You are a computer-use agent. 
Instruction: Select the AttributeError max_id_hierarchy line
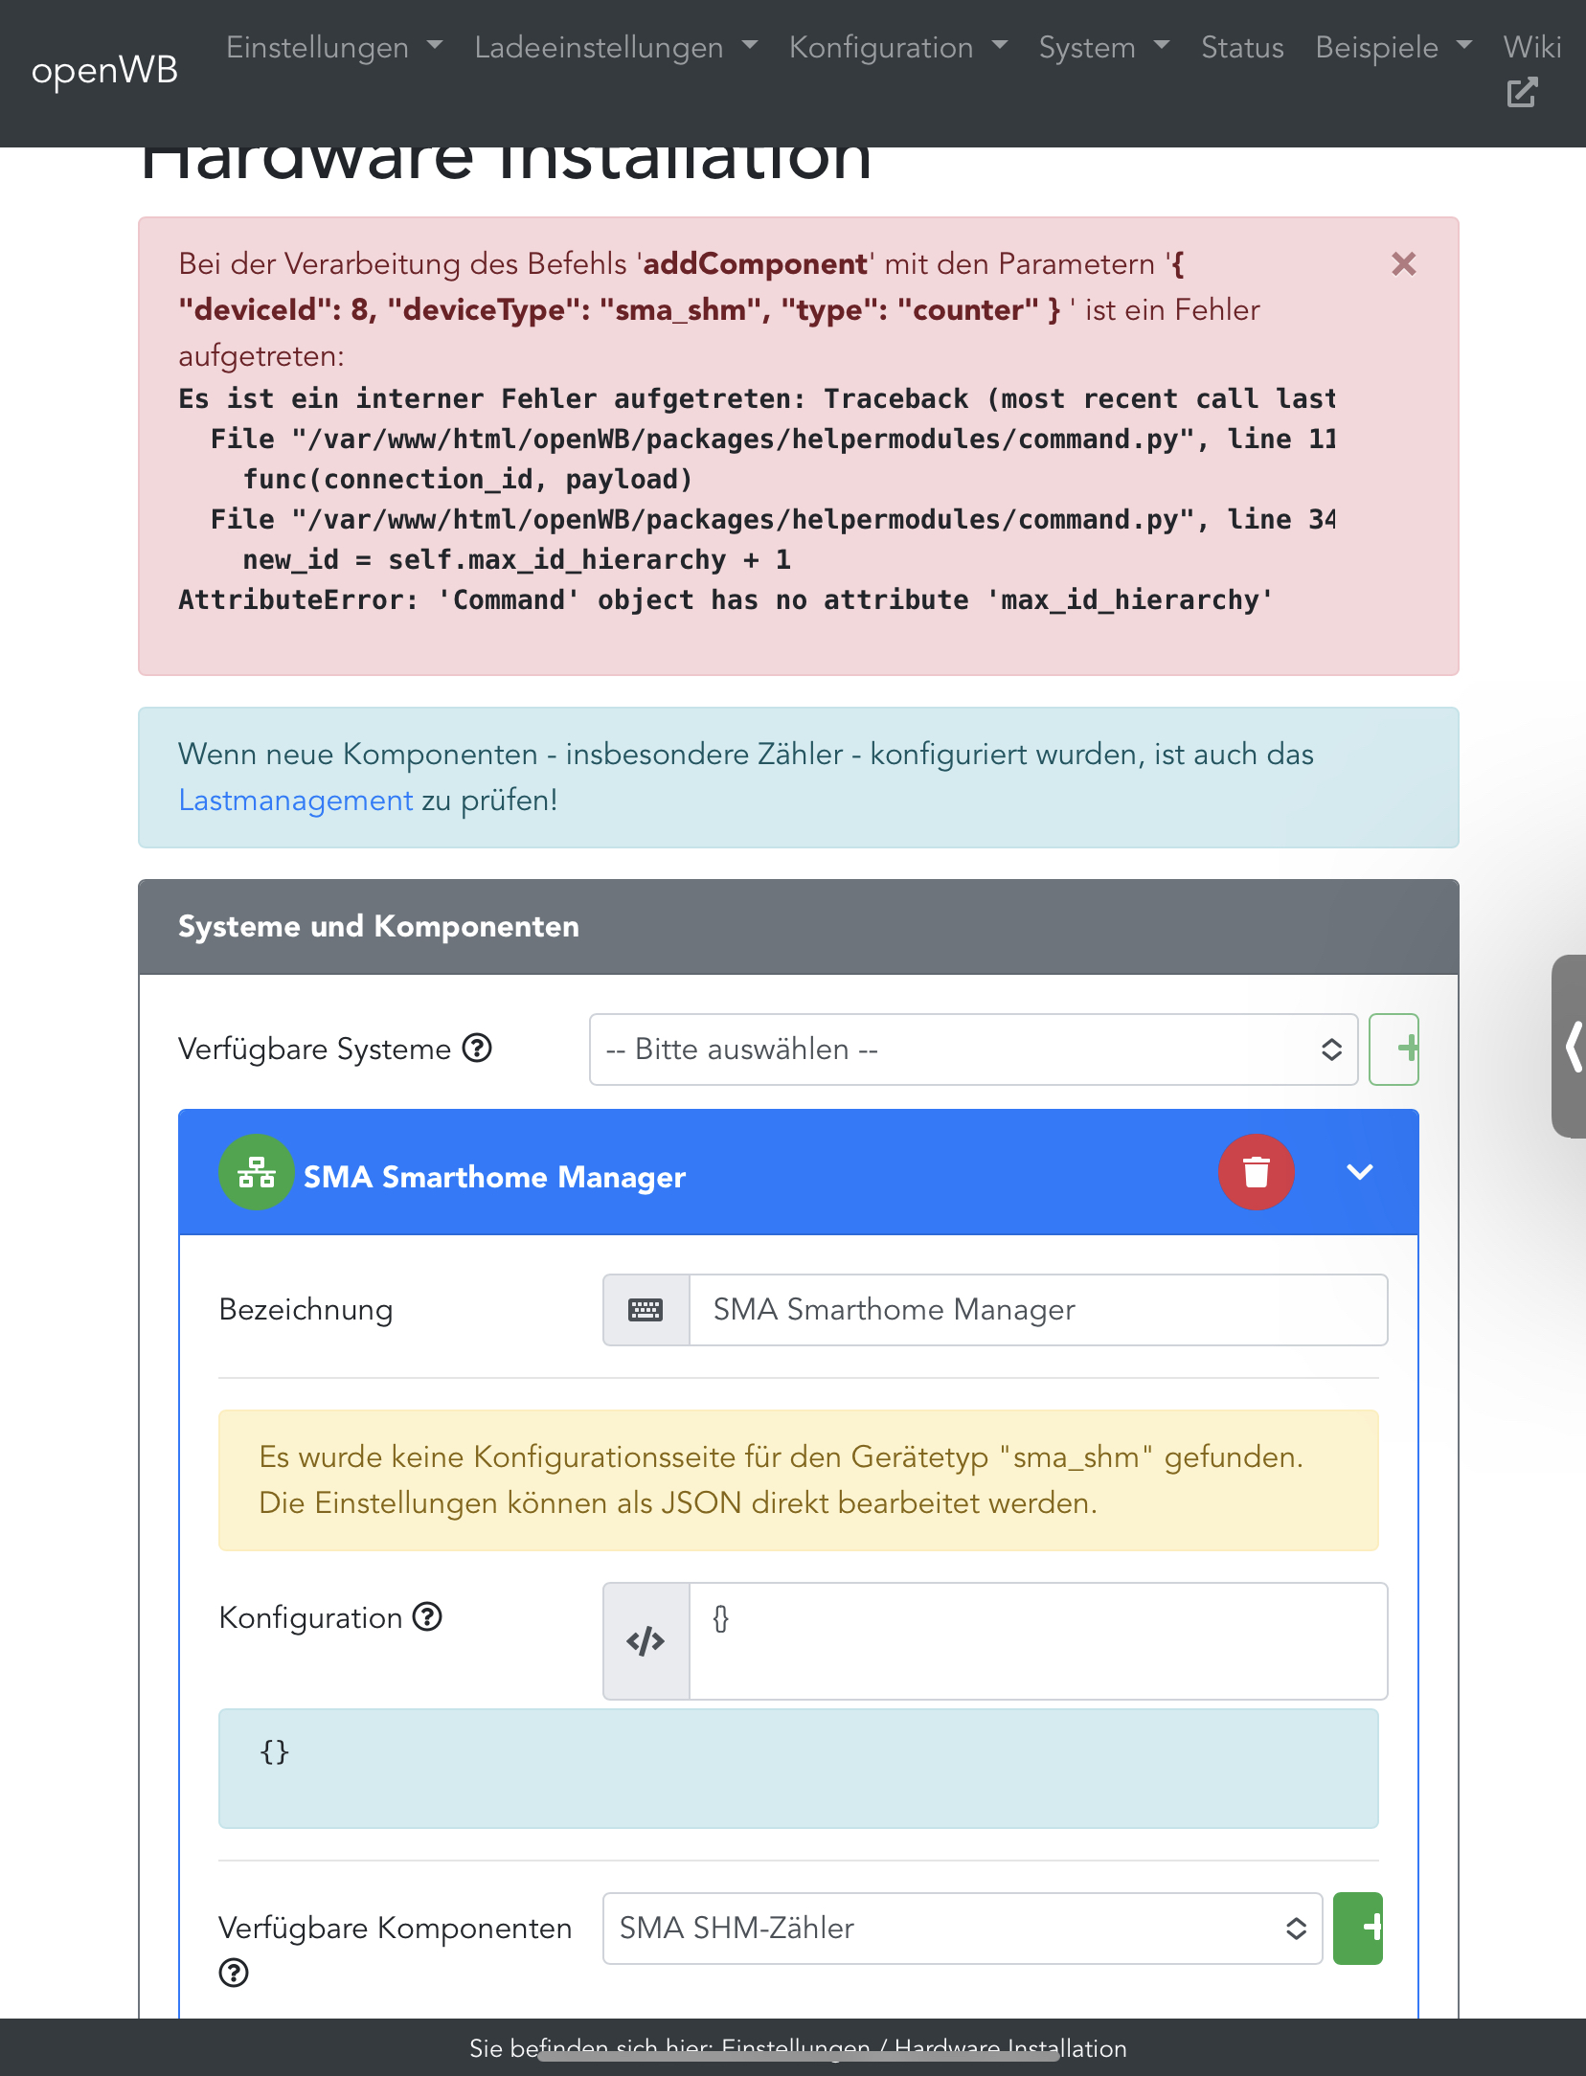click(725, 600)
